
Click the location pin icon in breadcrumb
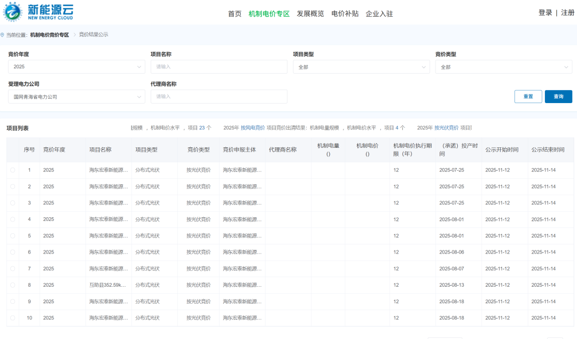click(3, 35)
